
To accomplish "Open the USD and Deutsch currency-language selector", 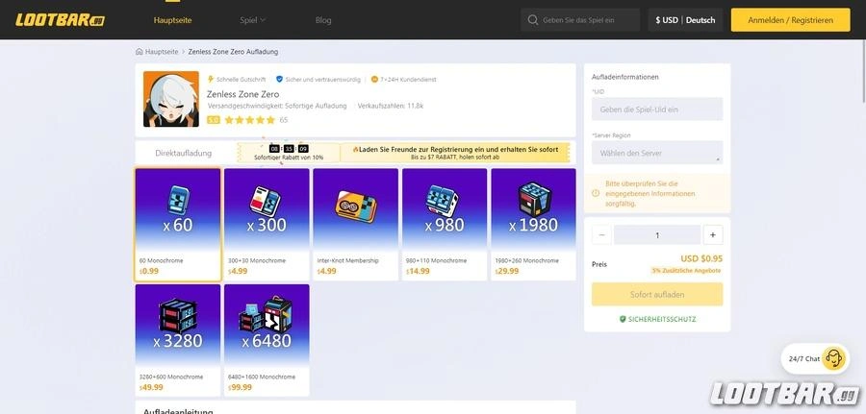I will 685,20.
